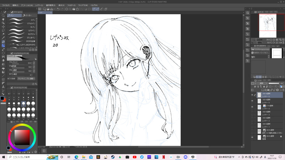Select the Gradient tool
Image resolution: width=285 pixels, height=160 pixels.
(3, 72)
